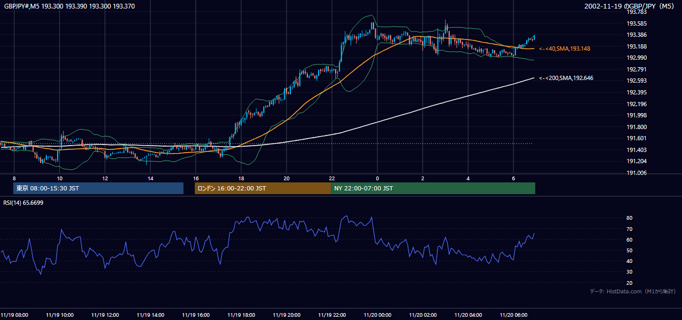This screenshot has height=320, width=682.
Task: Click price axis value 192.196
Action: coord(636,104)
